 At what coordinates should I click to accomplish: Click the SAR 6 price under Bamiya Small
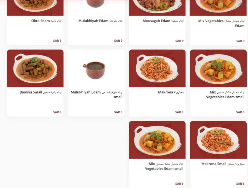point(57,112)
